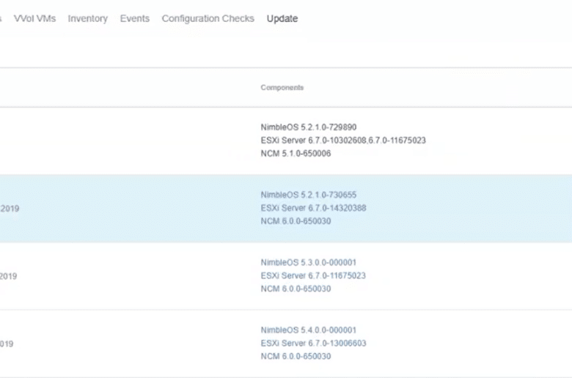572x378 pixels.
Task: Click ESXi Server 6.7.0-10302608,6.7.0-11675023 entry
Action: [343, 141]
